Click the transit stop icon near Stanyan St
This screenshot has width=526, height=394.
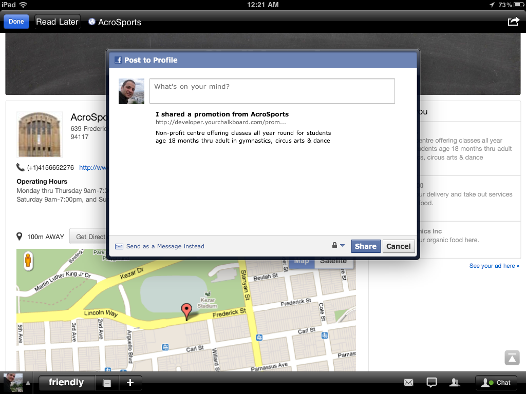[259, 338]
